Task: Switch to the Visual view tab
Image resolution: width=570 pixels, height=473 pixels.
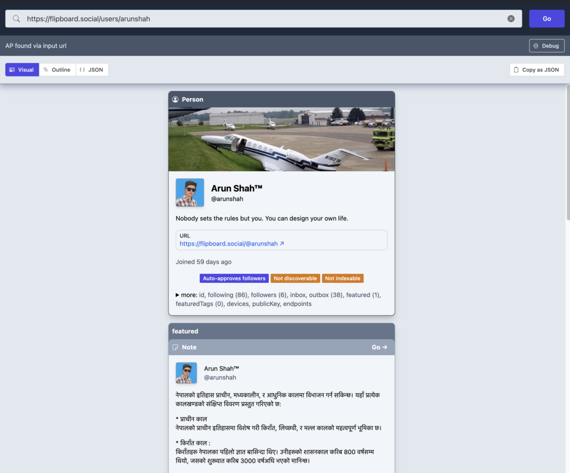Action: point(22,70)
